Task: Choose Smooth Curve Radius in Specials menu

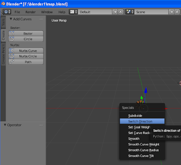Action: click(142, 150)
